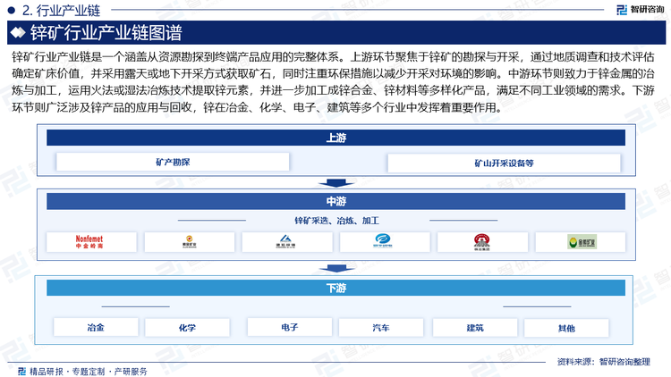Click the 其他 downstream box

566,328
